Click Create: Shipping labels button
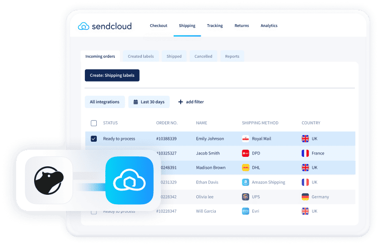 (112, 75)
